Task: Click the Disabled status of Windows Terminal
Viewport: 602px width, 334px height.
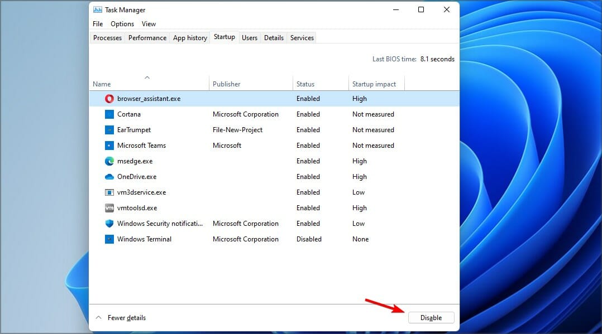Action: [x=309, y=239]
